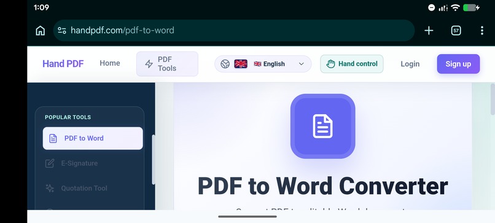Click the pencil E-Signature icon
Image resolution: width=495 pixels, height=223 pixels.
(x=50, y=163)
